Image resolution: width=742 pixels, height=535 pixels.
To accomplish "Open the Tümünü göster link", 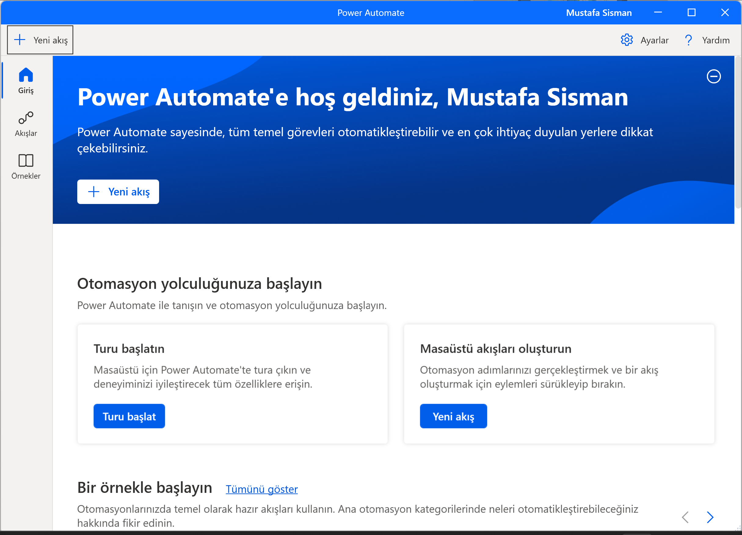I will point(261,489).
